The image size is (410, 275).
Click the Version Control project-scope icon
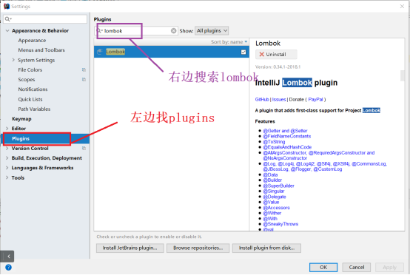(84, 148)
